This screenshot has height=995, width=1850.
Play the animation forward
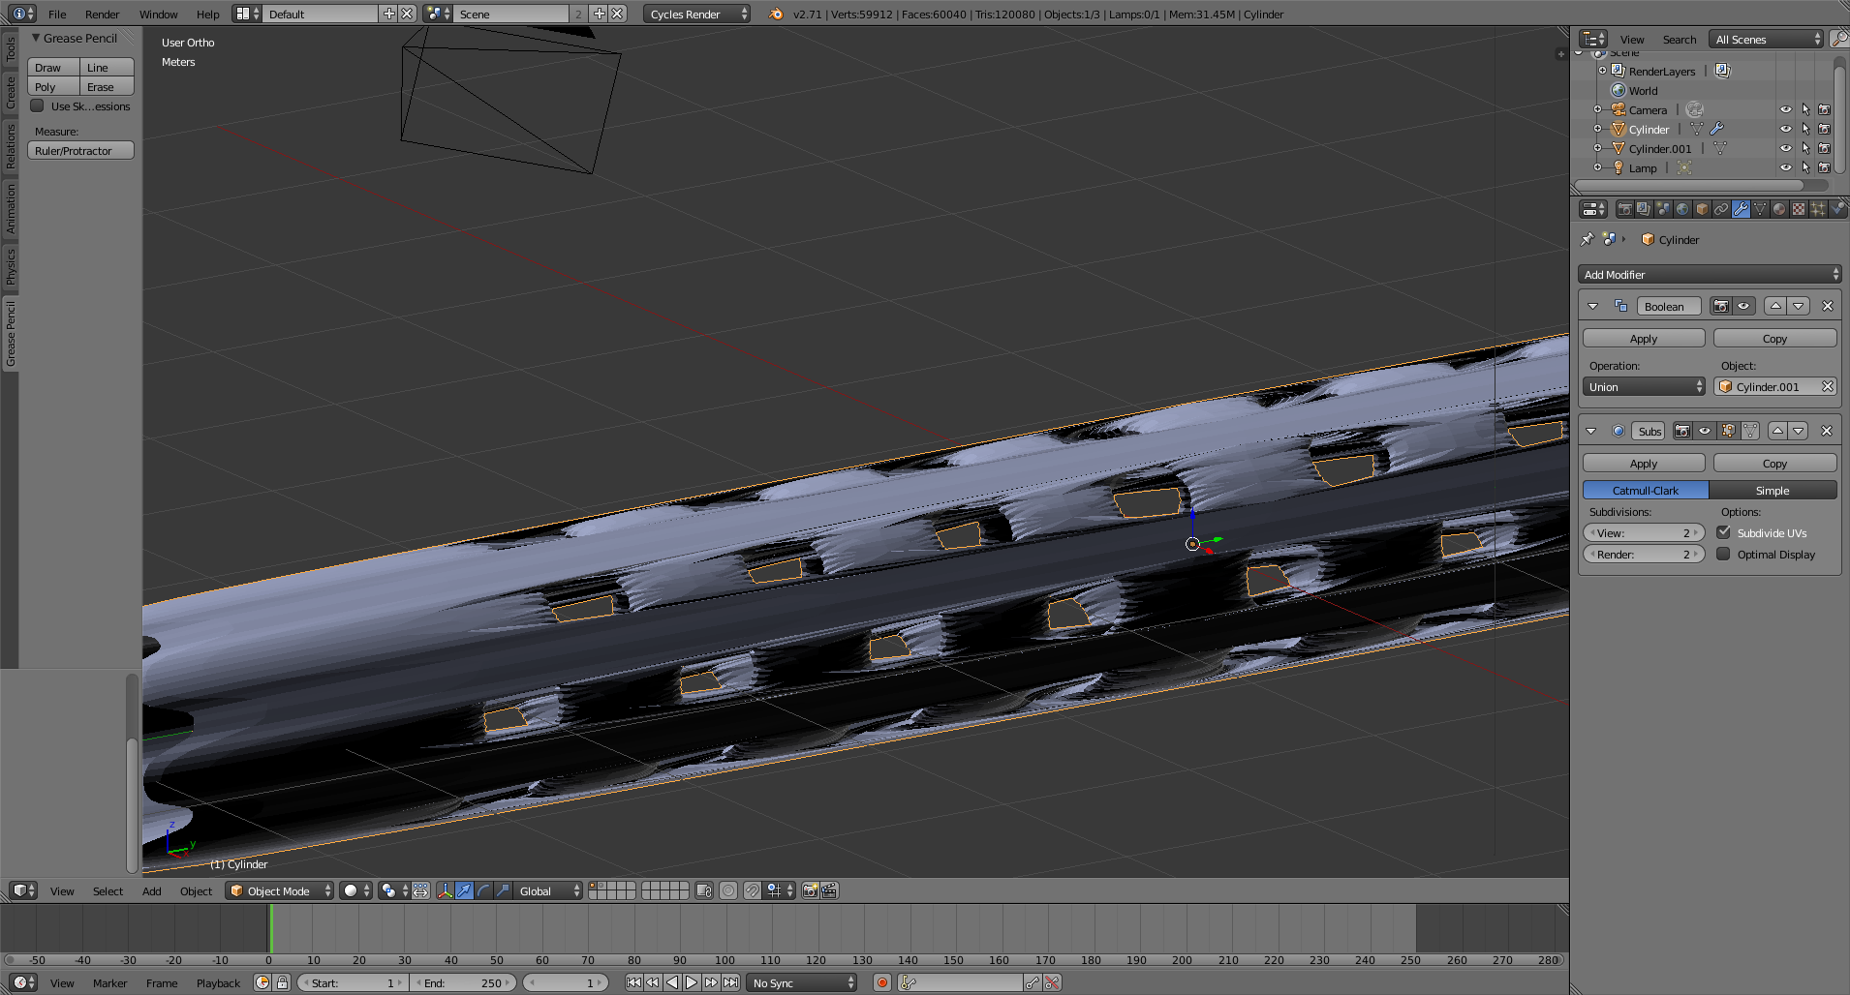coord(692,982)
